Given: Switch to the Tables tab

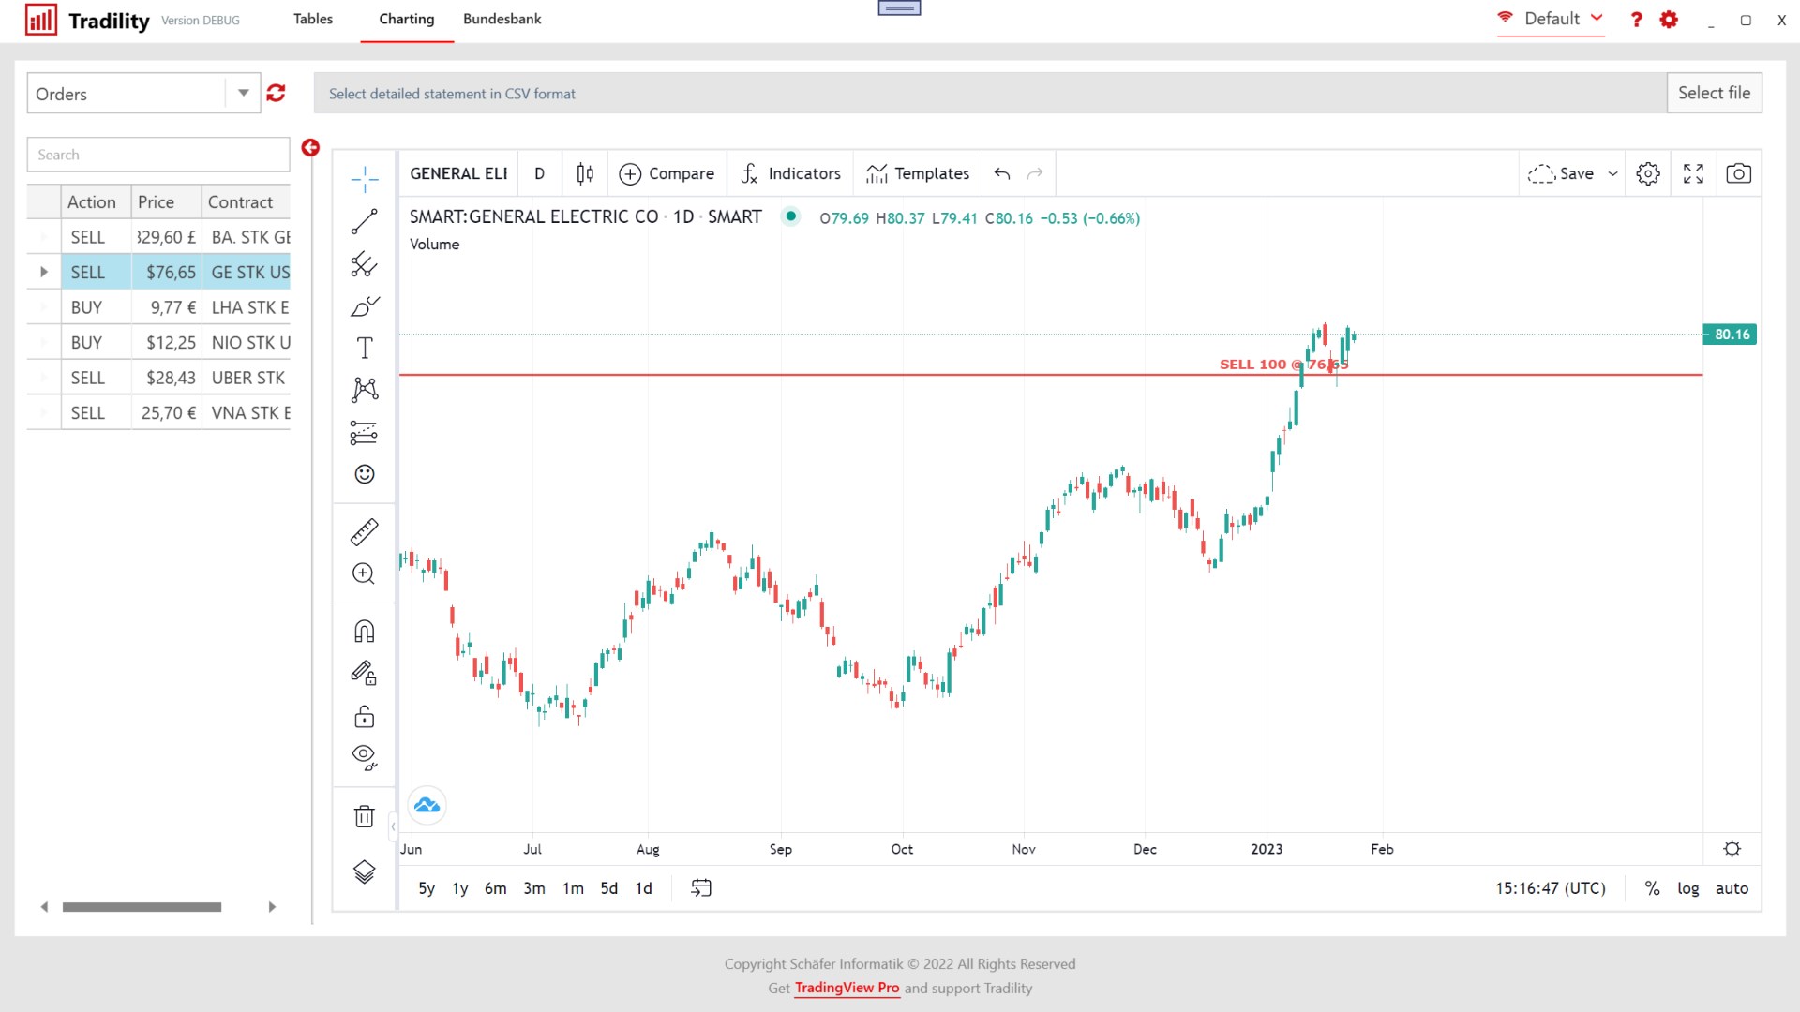Looking at the screenshot, I should [312, 19].
